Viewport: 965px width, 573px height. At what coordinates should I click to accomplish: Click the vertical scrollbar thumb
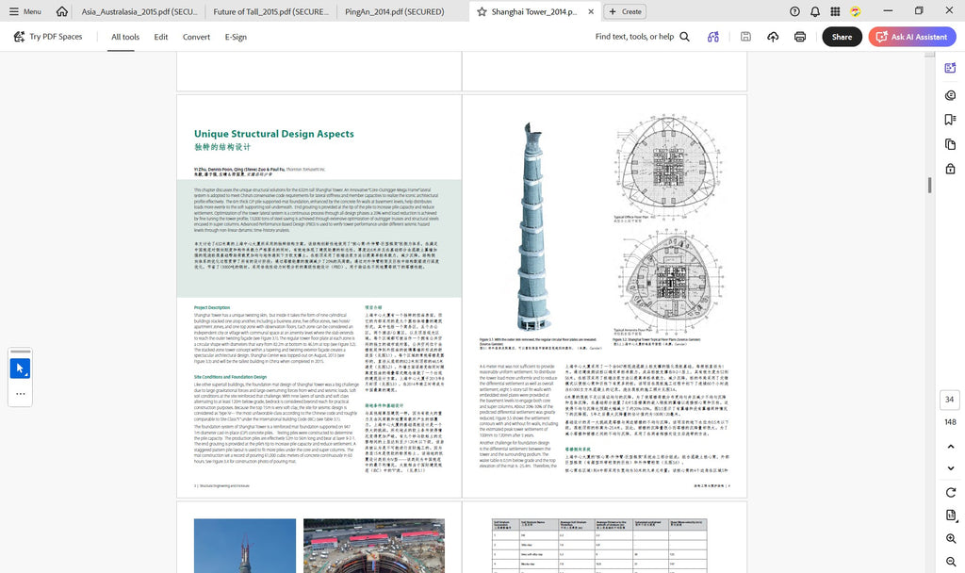(x=929, y=185)
